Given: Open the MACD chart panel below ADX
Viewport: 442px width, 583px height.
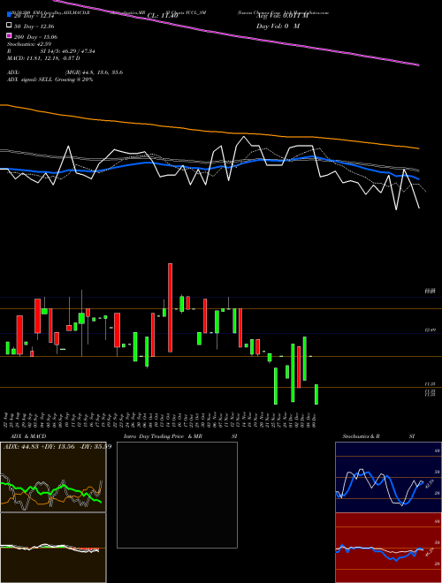Looking at the screenshot, I should tap(53, 548).
